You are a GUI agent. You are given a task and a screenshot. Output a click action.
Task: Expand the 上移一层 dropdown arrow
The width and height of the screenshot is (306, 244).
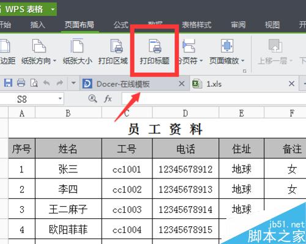(291, 61)
